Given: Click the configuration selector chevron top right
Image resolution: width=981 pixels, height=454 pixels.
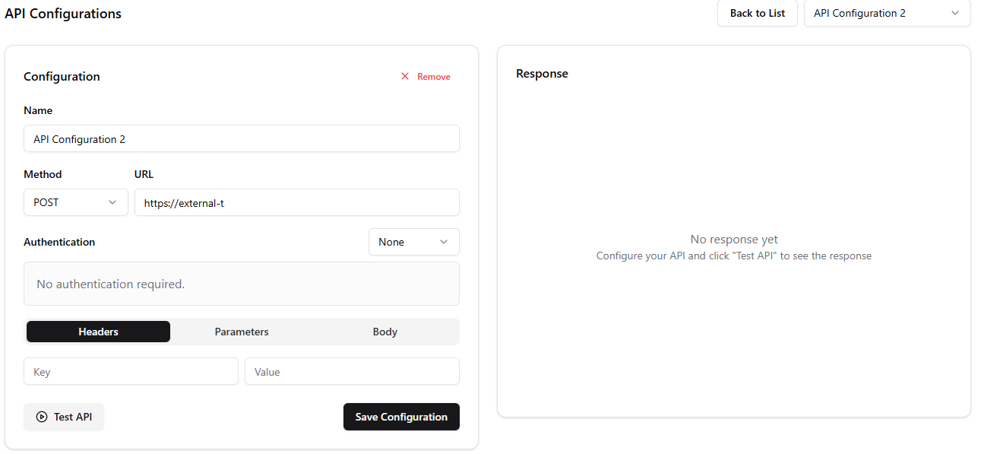Looking at the screenshot, I should coord(955,13).
